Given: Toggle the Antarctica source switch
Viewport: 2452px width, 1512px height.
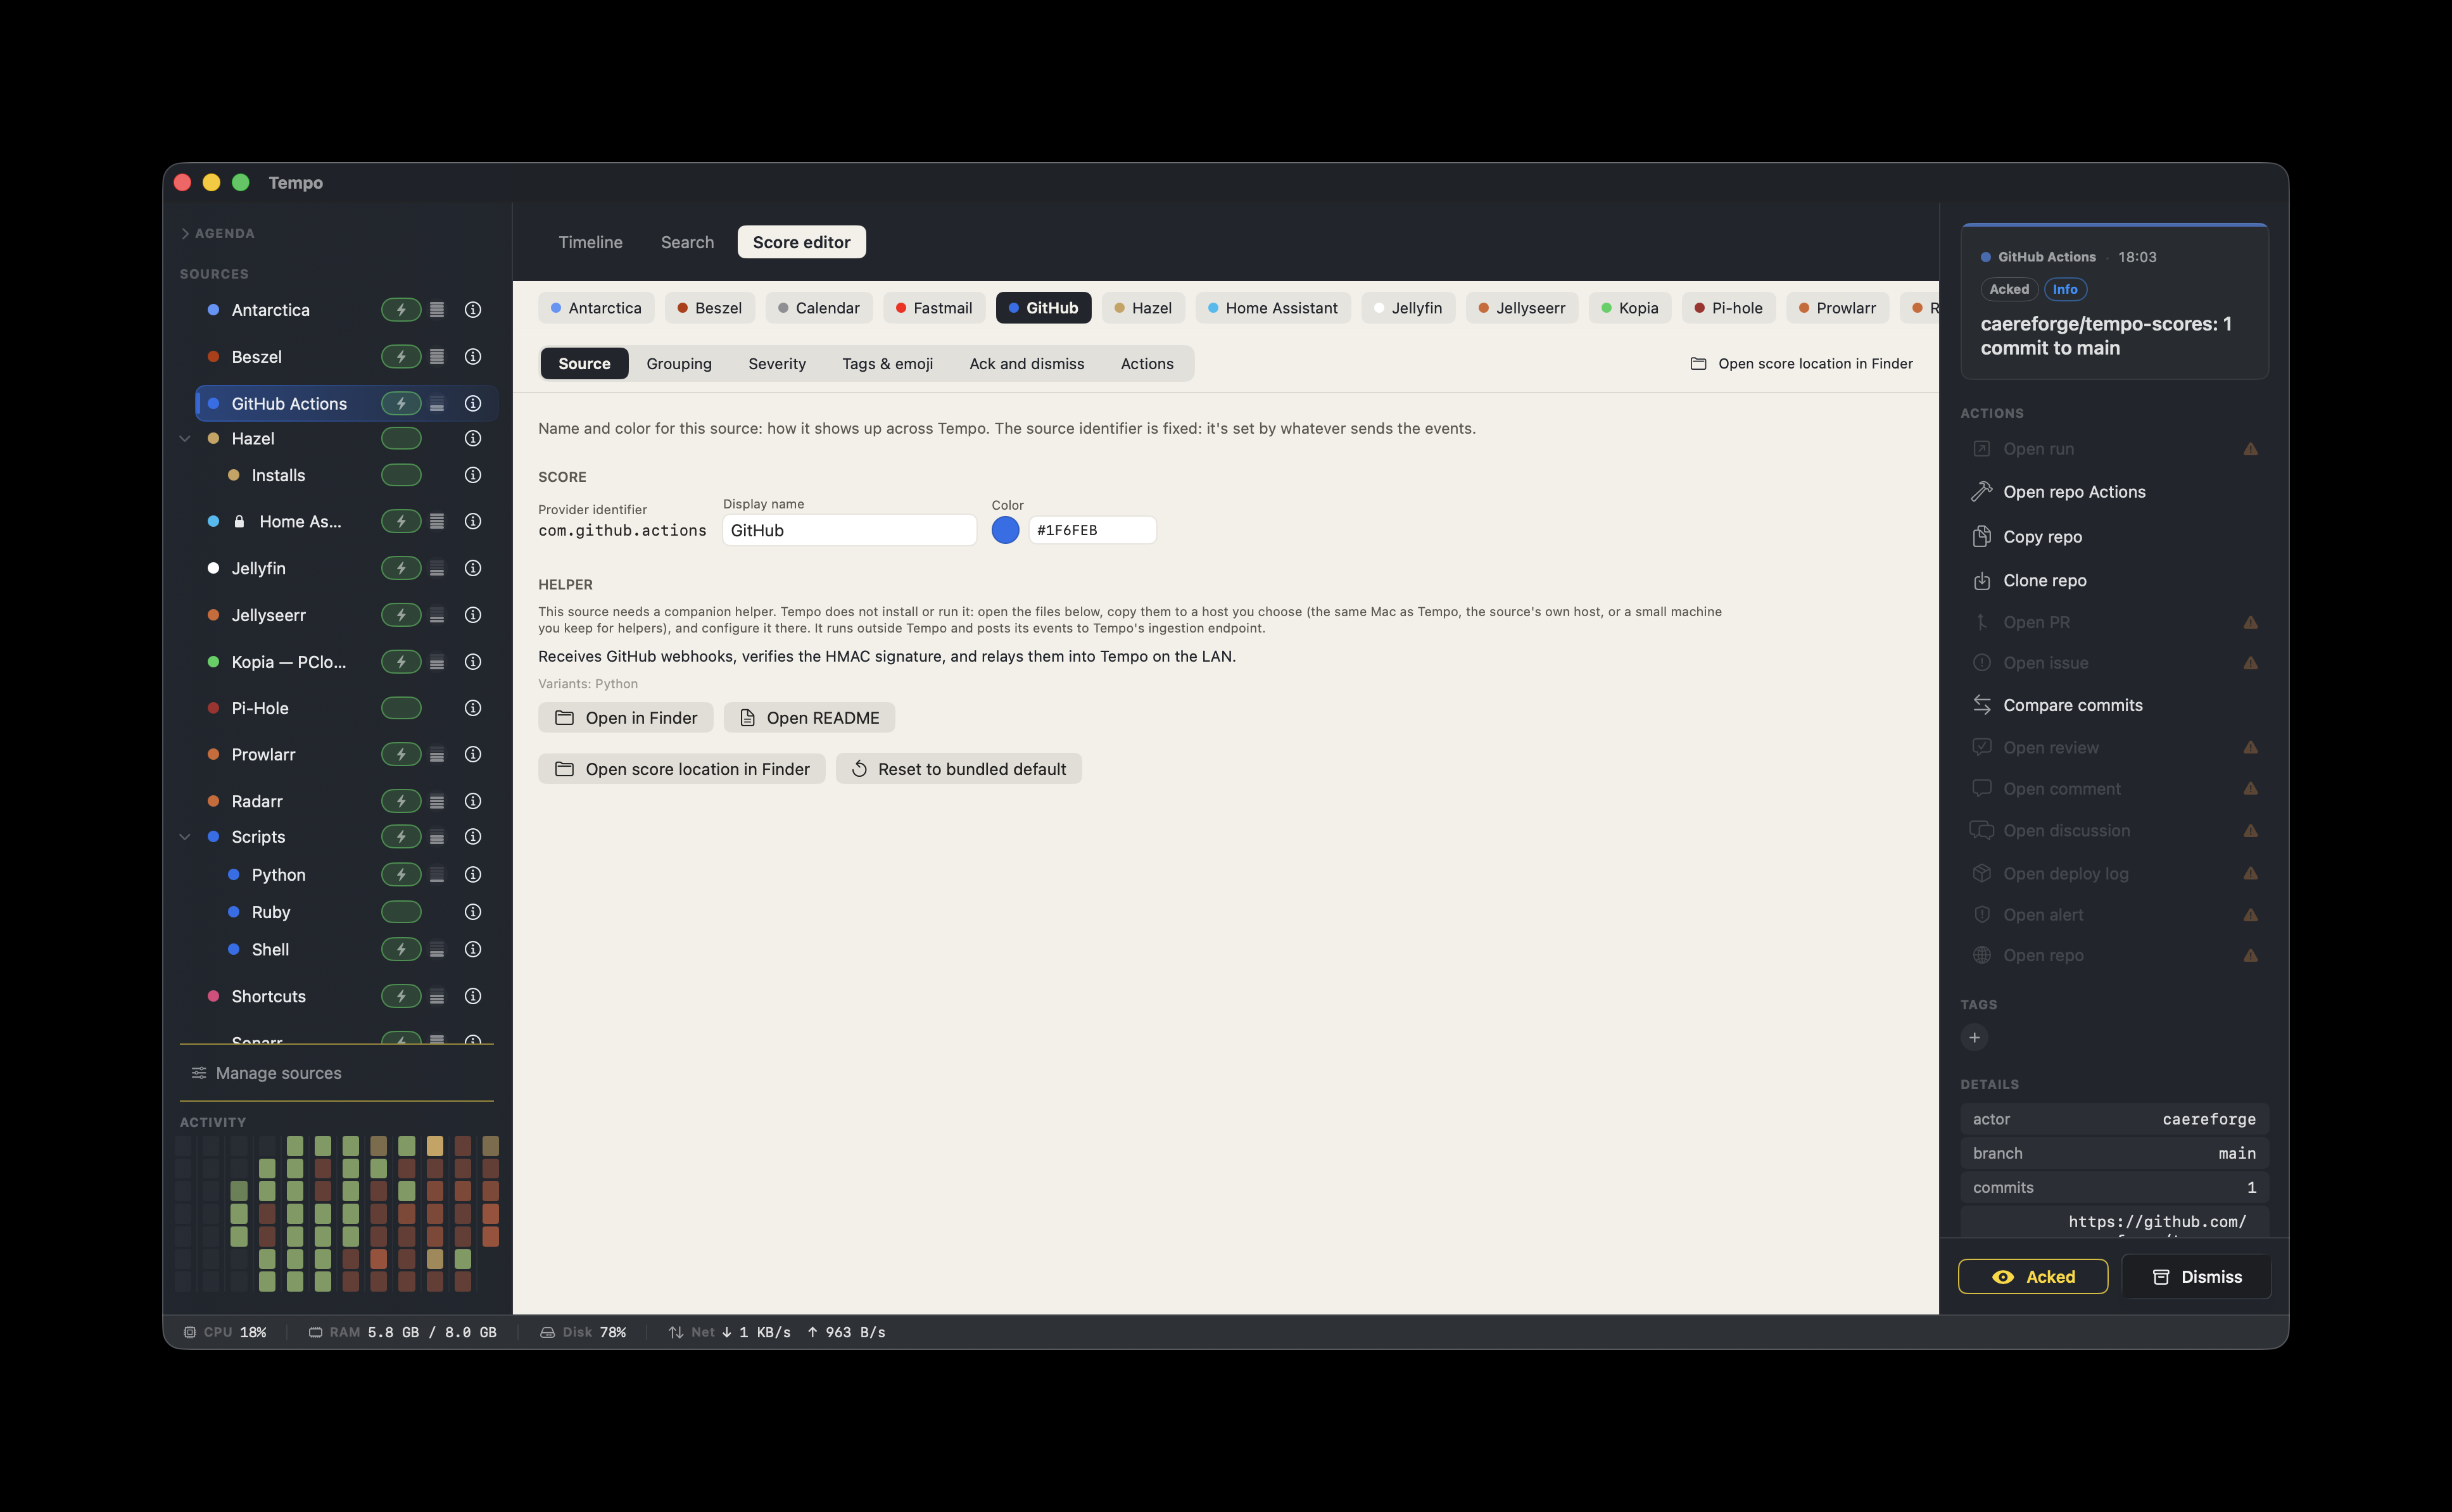Looking at the screenshot, I should tap(401, 310).
